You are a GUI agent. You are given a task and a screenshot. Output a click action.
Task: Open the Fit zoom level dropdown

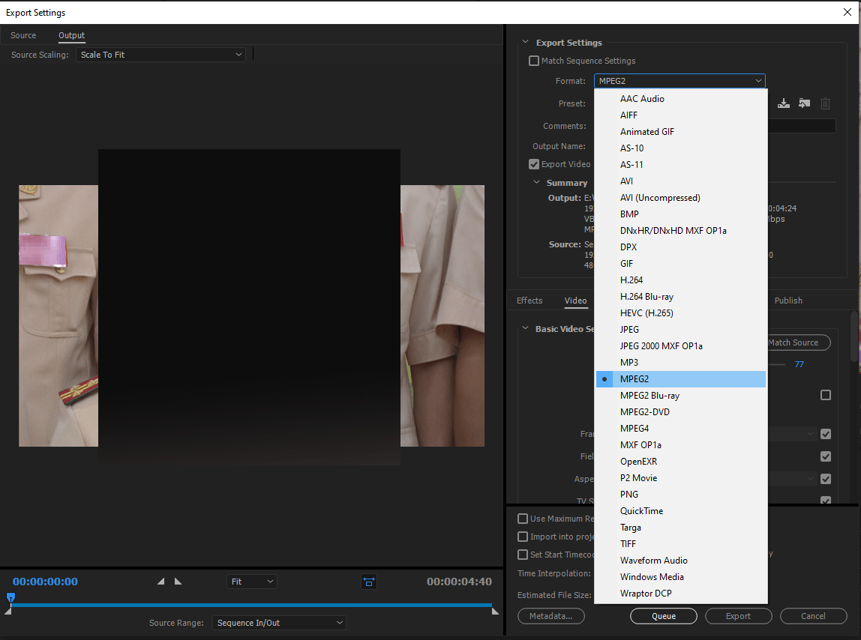click(252, 582)
